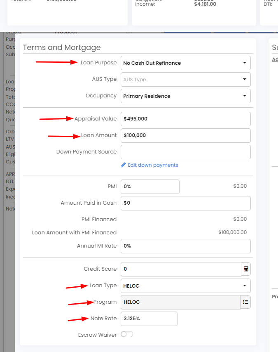Image resolution: width=278 pixels, height=352 pixels.
Task: Open the Occupancy dropdown
Action: tap(185, 96)
